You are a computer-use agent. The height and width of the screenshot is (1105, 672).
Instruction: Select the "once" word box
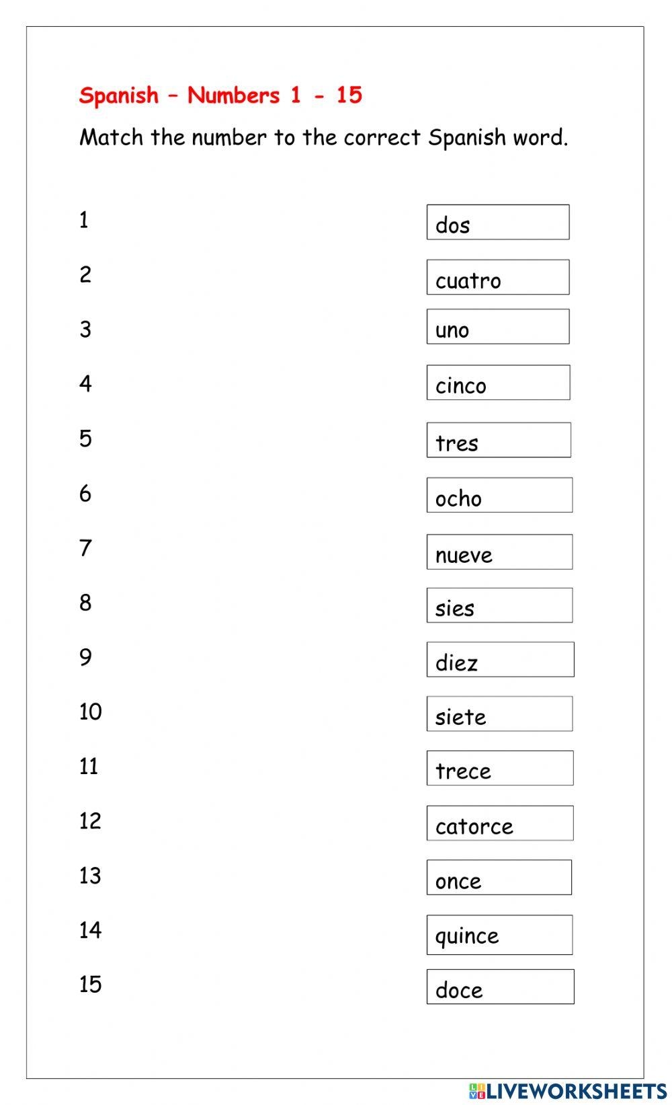pyautogui.click(x=499, y=878)
